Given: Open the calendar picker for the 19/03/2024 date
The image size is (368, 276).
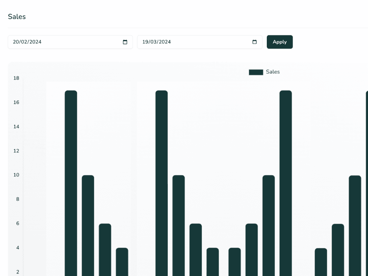Looking at the screenshot, I should click(x=255, y=42).
